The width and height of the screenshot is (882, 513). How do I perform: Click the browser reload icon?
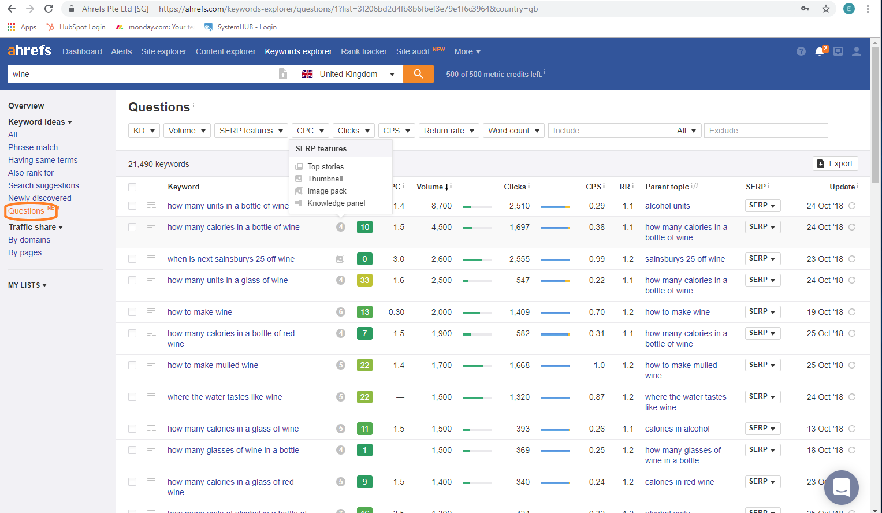(49, 9)
